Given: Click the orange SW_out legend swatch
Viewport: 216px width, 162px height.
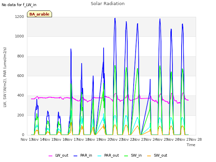Looking at the screenshot, I should coord(149,156).
